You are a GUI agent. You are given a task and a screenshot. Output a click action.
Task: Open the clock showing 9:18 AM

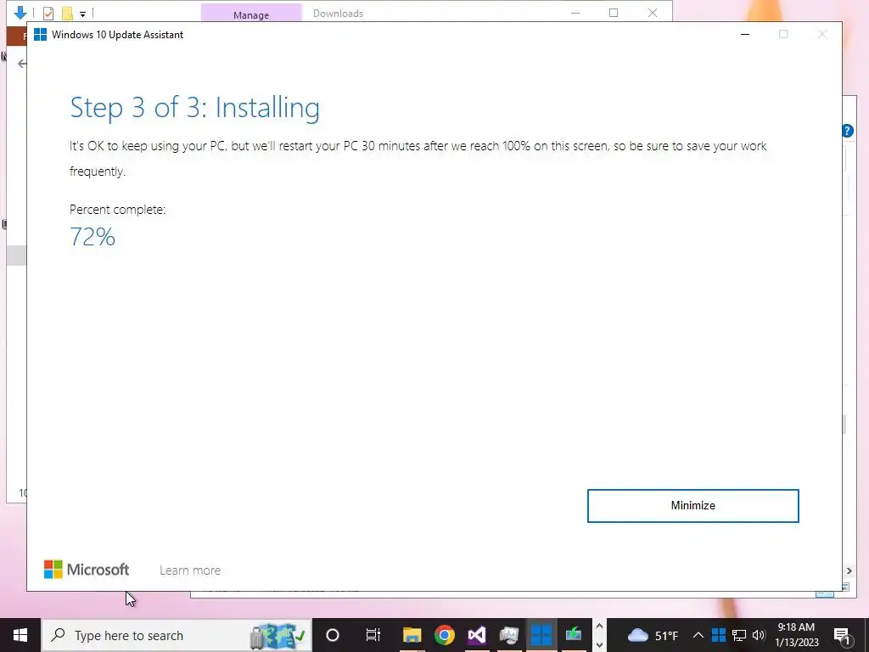tap(796, 635)
